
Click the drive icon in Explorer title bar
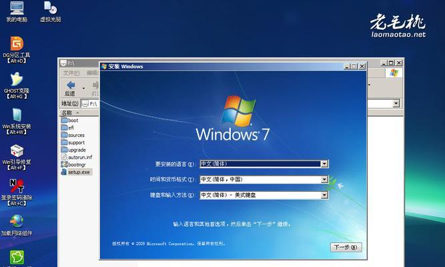[63, 63]
